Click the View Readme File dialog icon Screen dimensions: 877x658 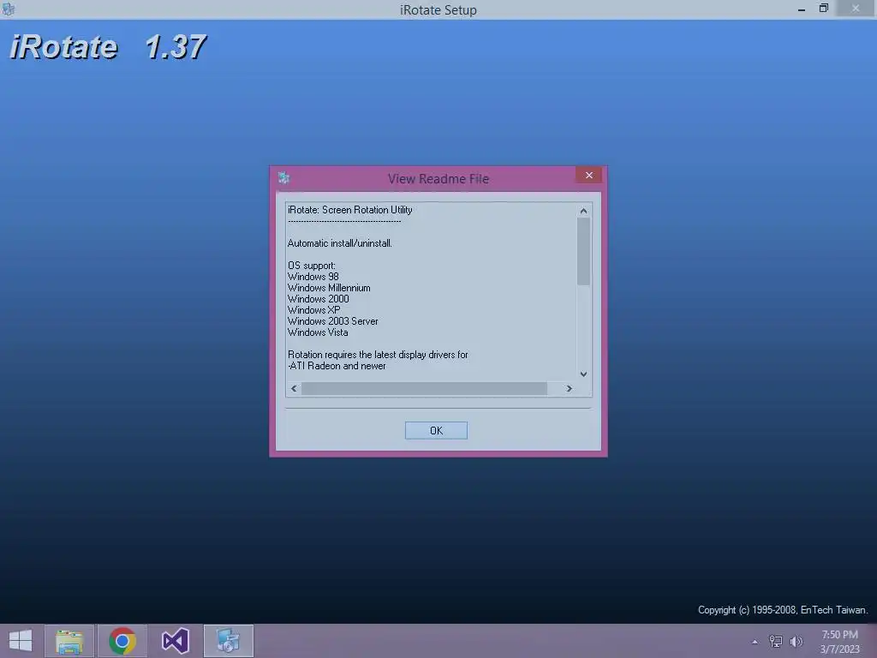(284, 178)
